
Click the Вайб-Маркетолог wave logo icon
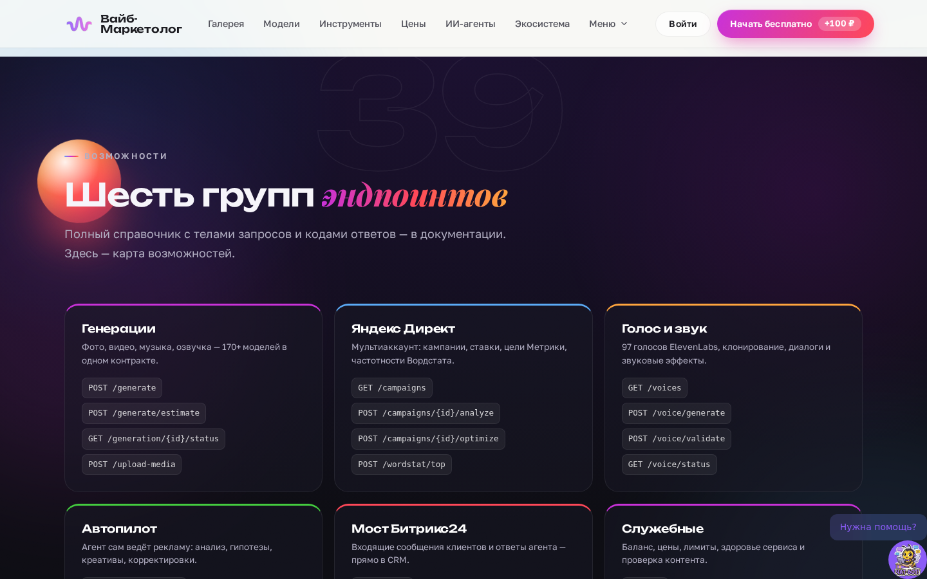pyautogui.click(x=79, y=24)
